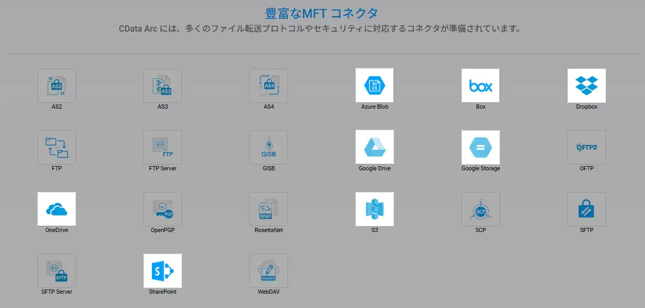Viewport: 645px width, 308px height.
Task: Click the "OFTP" text label
Action: [x=586, y=168]
